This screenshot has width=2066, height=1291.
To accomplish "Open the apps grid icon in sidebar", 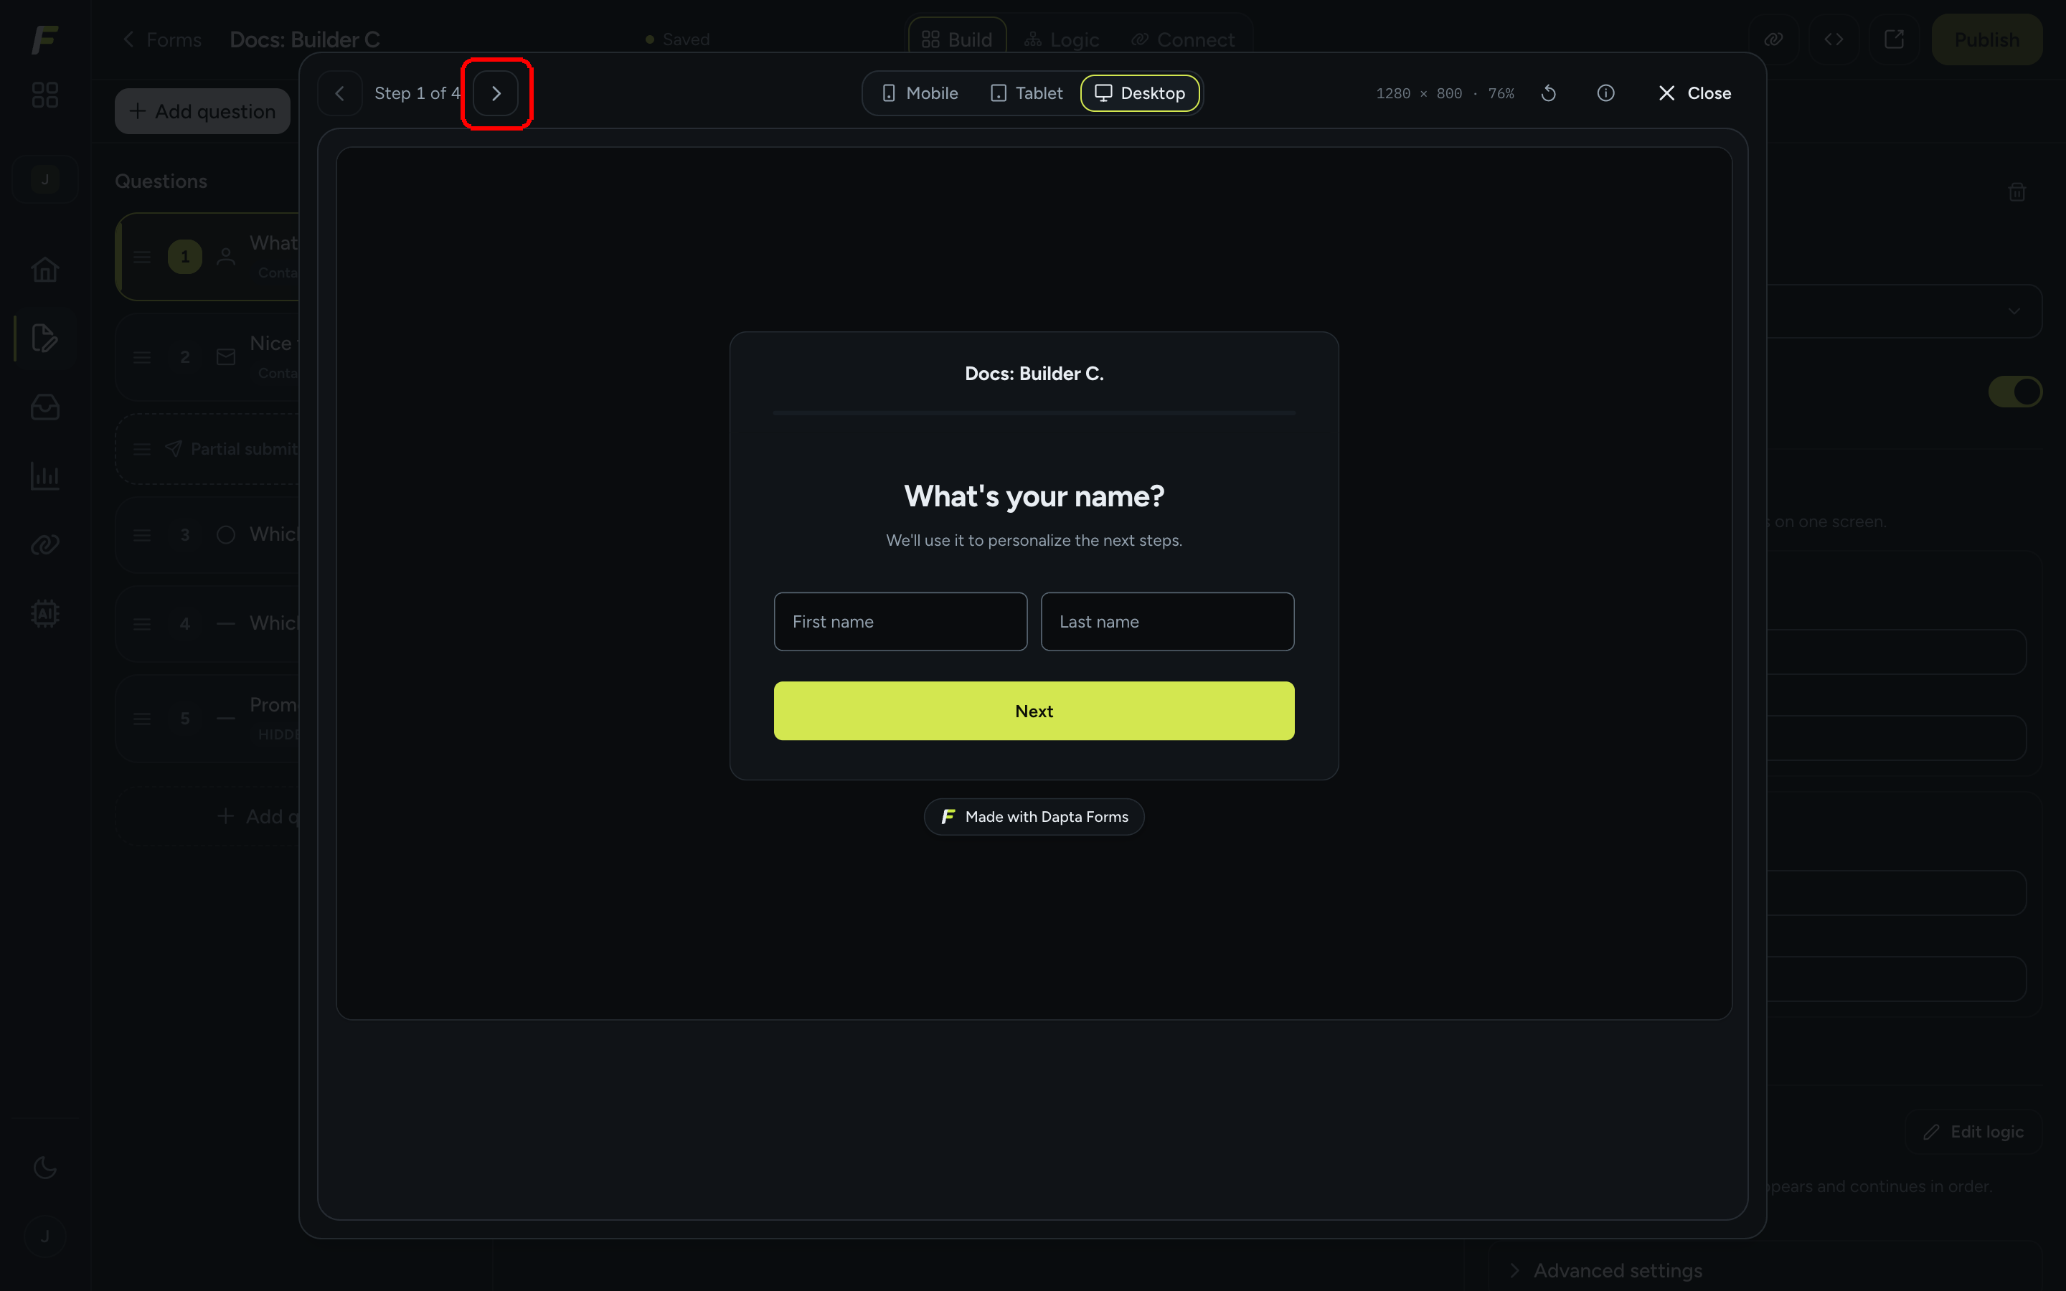I will (x=45, y=95).
